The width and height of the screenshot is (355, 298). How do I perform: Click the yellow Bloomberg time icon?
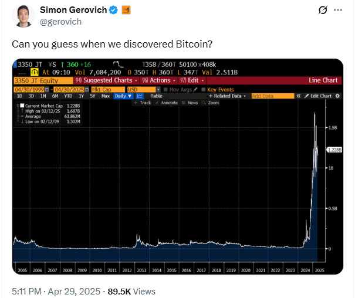click(x=35, y=72)
